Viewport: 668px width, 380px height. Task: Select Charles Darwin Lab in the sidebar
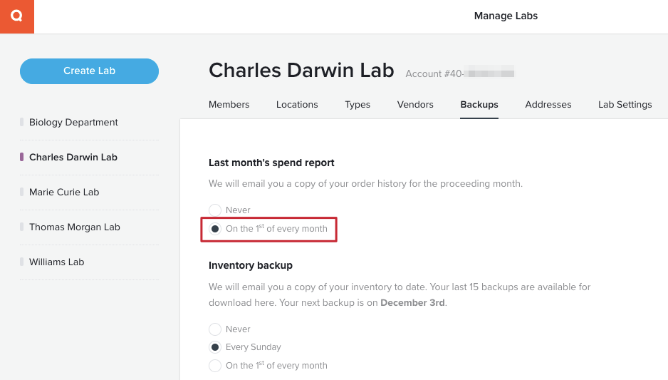pyautogui.click(x=73, y=158)
